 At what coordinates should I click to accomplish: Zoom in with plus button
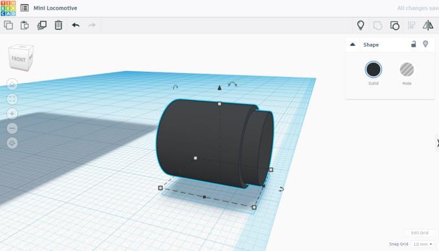point(12,113)
